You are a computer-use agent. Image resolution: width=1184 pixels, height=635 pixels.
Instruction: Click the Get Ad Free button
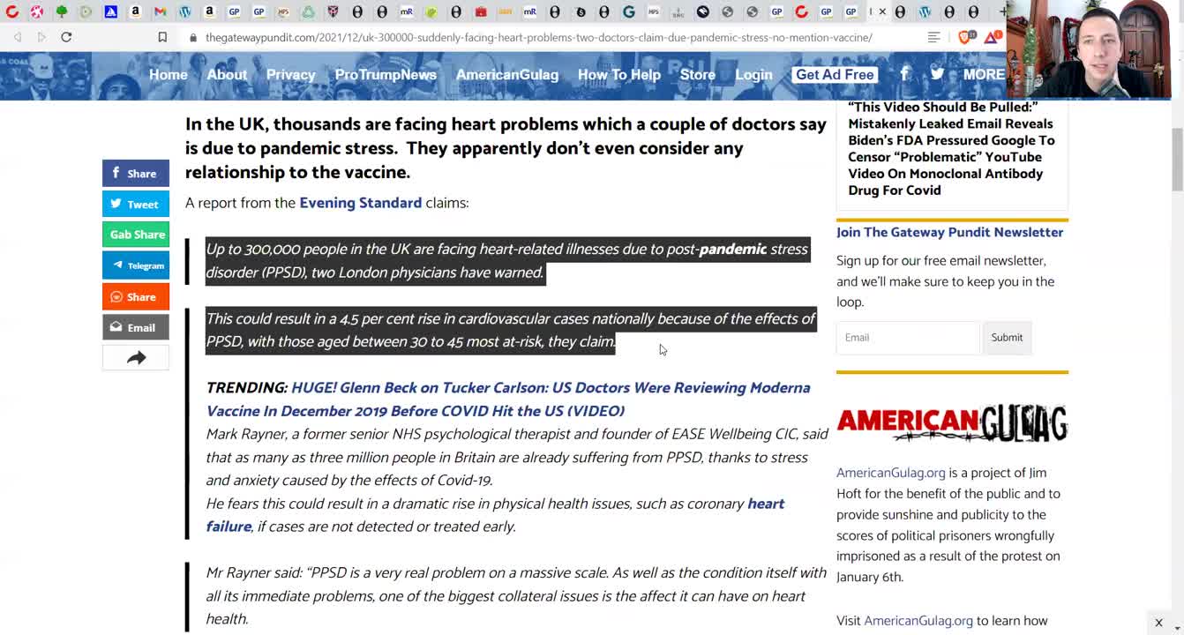(835, 75)
